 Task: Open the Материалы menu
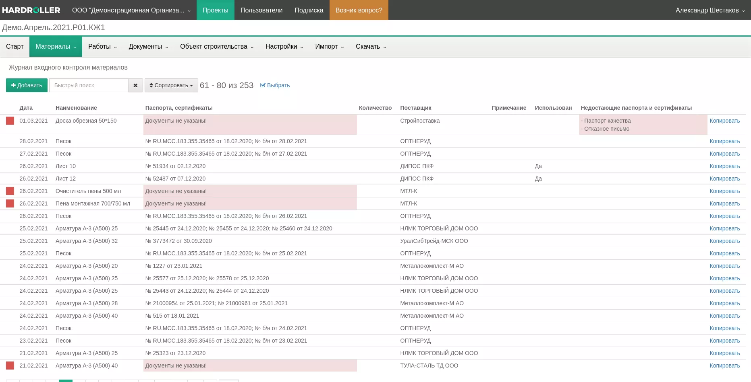[x=56, y=47]
